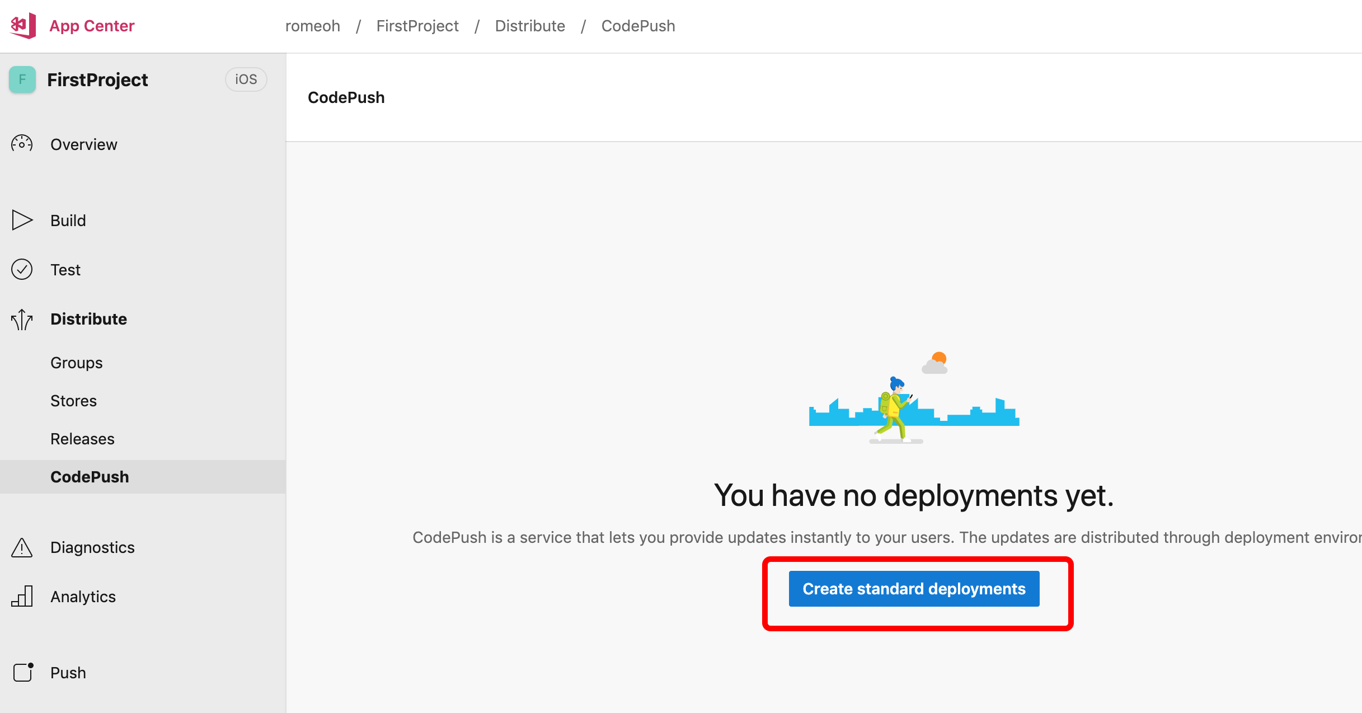Screen dimensions: 1362x713
Task: Collapse the Distribute section in sidebar
Action: (x=88, y=319)
